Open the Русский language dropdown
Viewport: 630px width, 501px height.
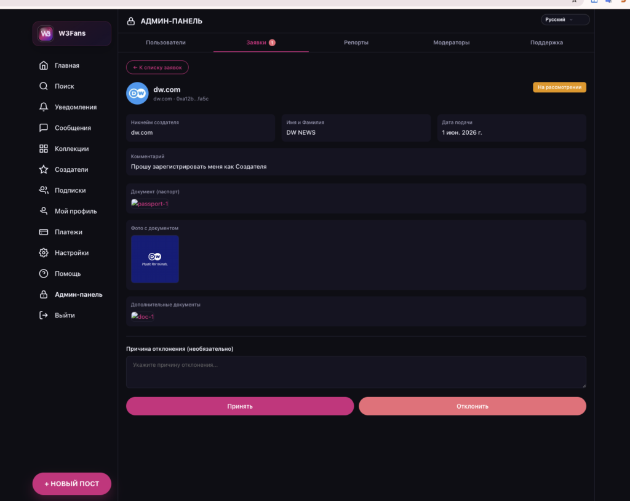point(565,19)
